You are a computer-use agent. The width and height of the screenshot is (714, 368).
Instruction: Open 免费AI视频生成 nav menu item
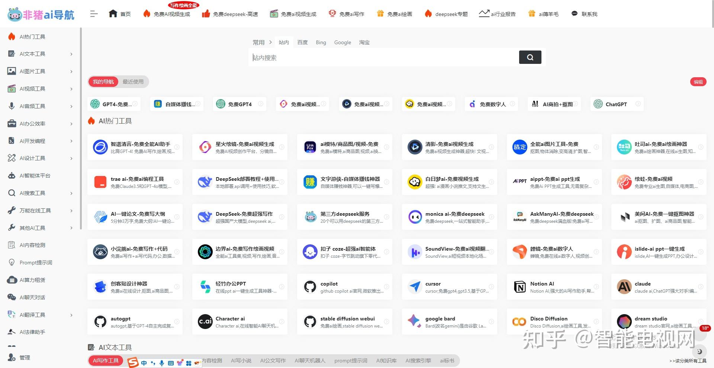[x=167, y=14]
